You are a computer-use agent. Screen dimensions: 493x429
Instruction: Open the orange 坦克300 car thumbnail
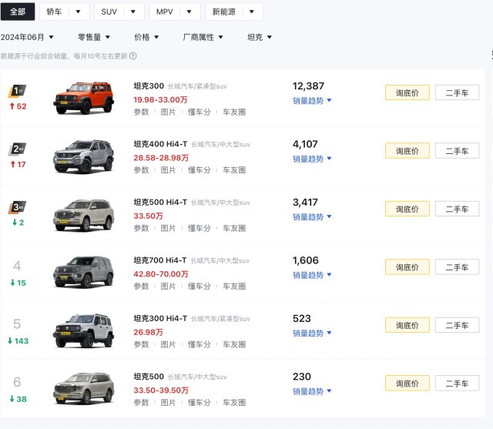point(84,98)
